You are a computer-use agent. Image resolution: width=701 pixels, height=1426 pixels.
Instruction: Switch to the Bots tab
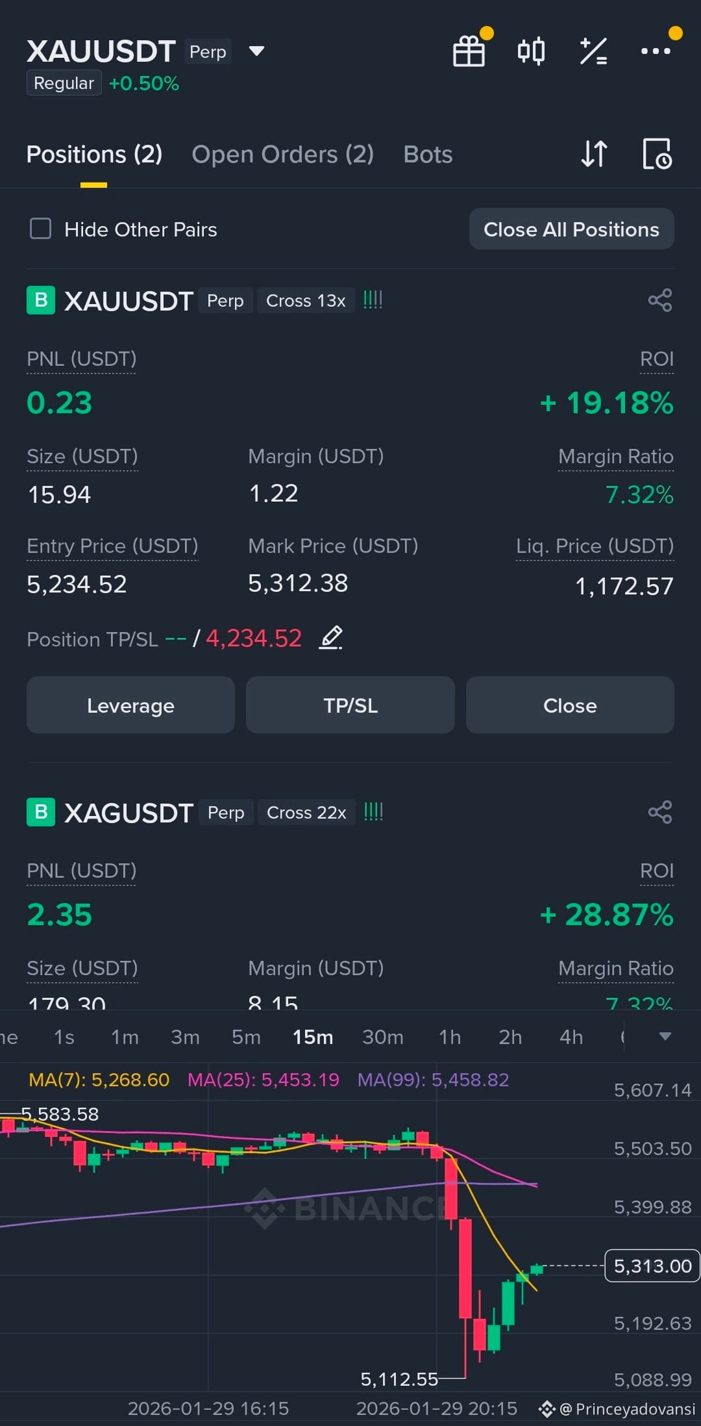[428, 155]
